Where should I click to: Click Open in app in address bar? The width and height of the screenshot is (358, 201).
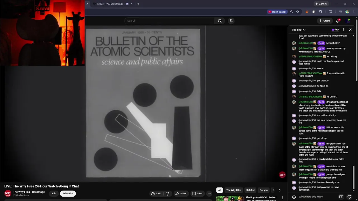[277, 12]
